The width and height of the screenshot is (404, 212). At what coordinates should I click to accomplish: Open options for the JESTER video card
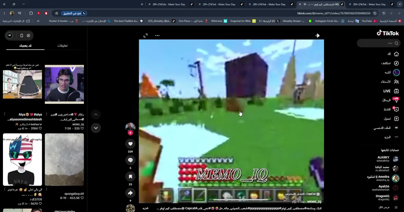4,190
